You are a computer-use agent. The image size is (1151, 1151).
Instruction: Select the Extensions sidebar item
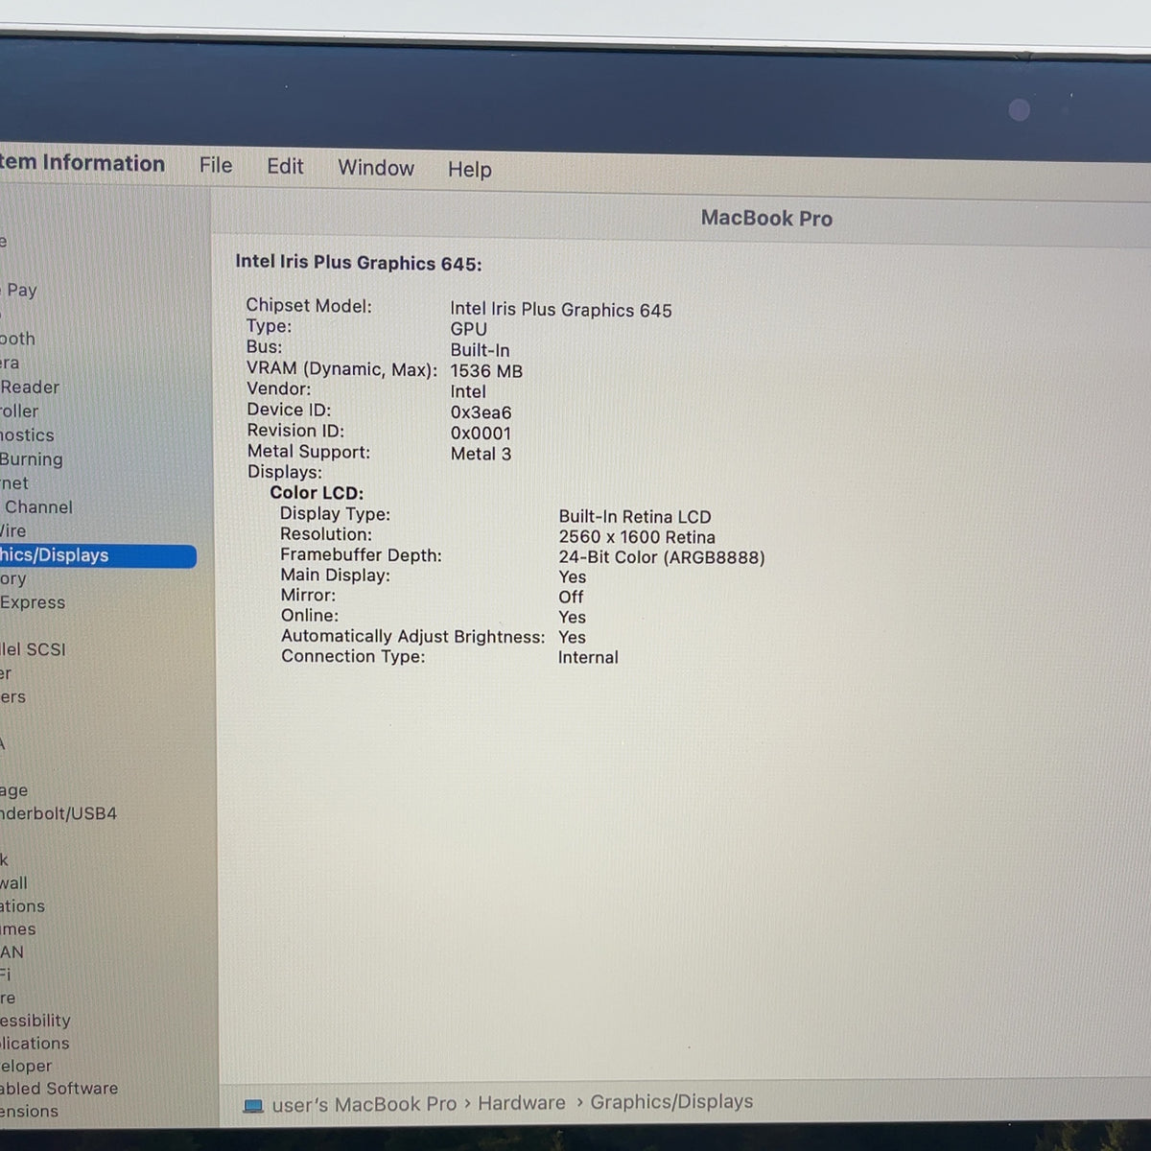click(x=30, y=1112)
